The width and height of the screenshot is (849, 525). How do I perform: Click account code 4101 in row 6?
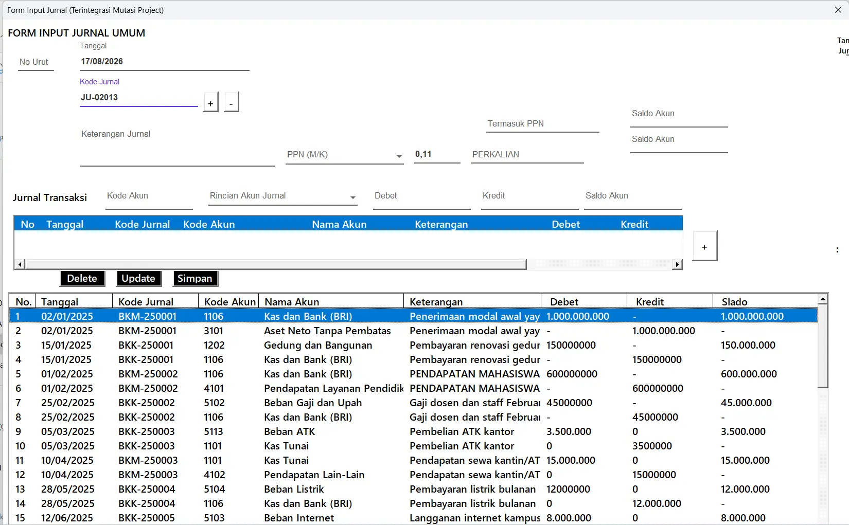click(x=214, y=388)
